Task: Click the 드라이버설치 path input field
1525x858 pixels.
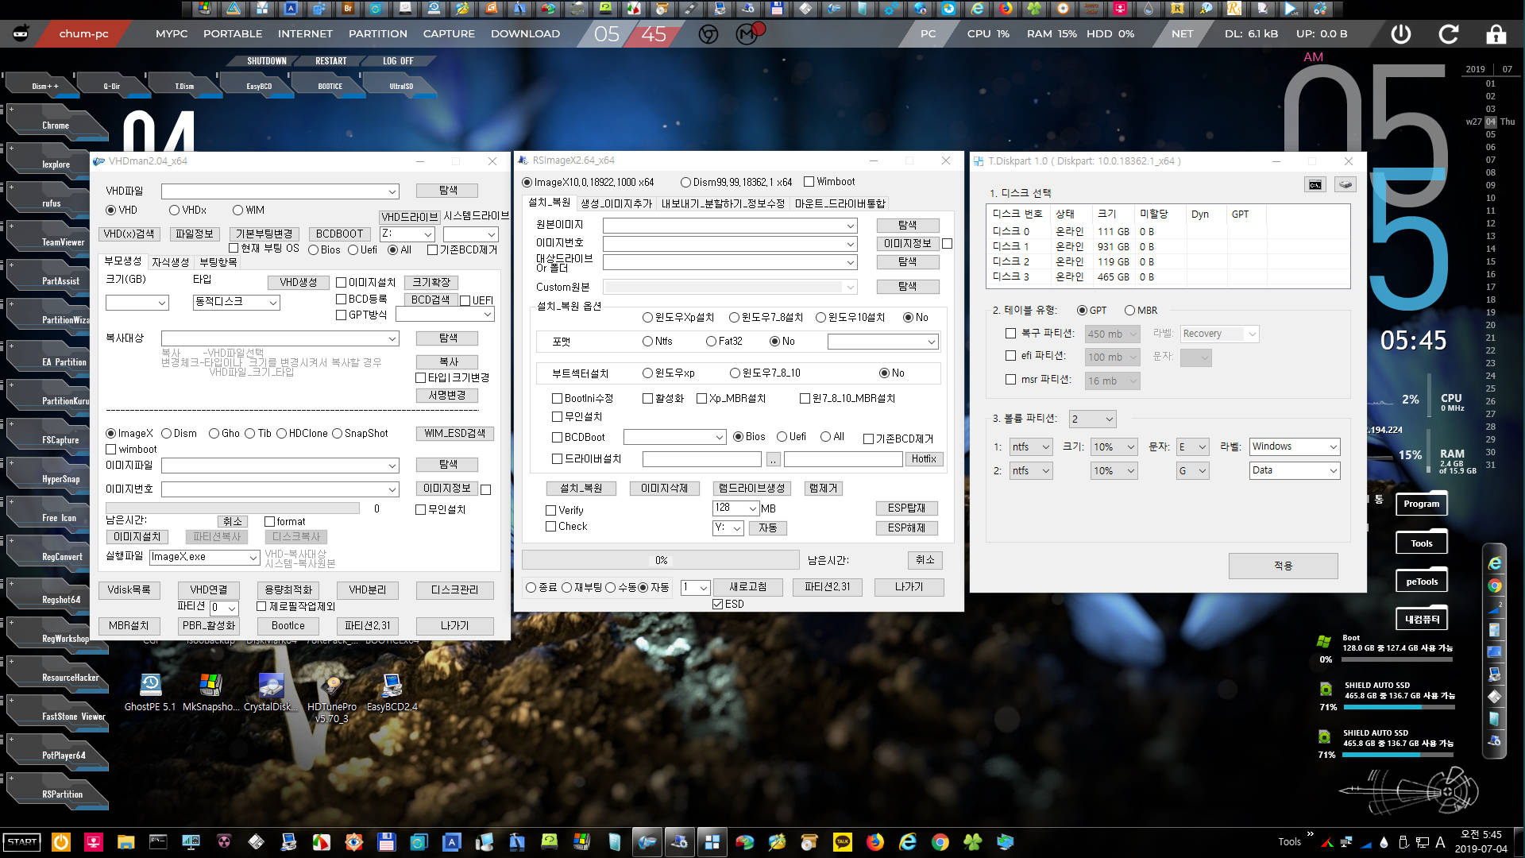Action: tap(701, 459)
